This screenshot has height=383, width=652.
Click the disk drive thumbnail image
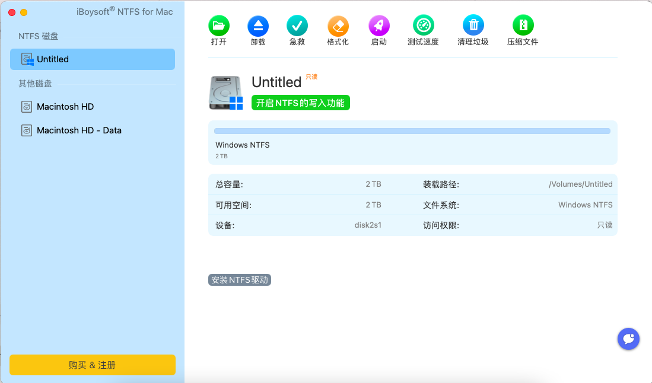click(x=225, y=92)
